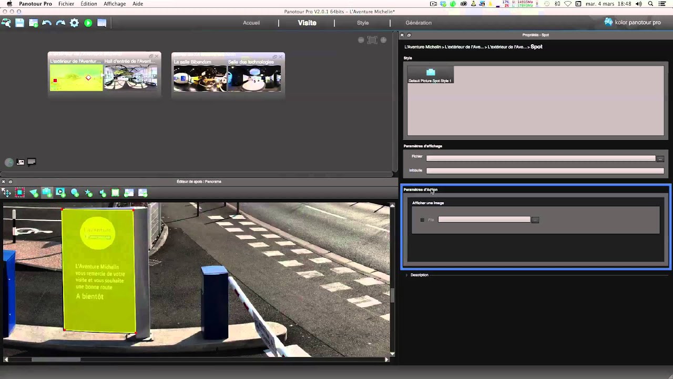Click the browse button next to the File field

click(535, 220)
